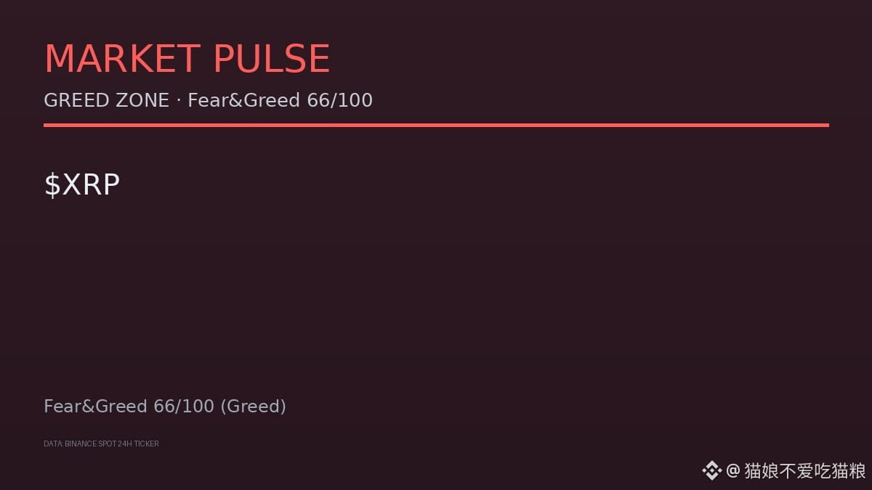Screen dimensions: 872x490
Task: Click the GREED ZONE label
Action: pyautogui.click(x=107, y=100)
